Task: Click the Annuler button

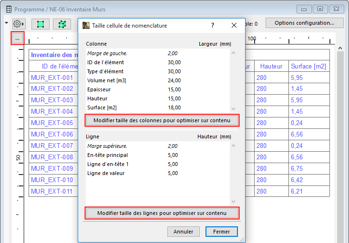Action: (184, 232)
